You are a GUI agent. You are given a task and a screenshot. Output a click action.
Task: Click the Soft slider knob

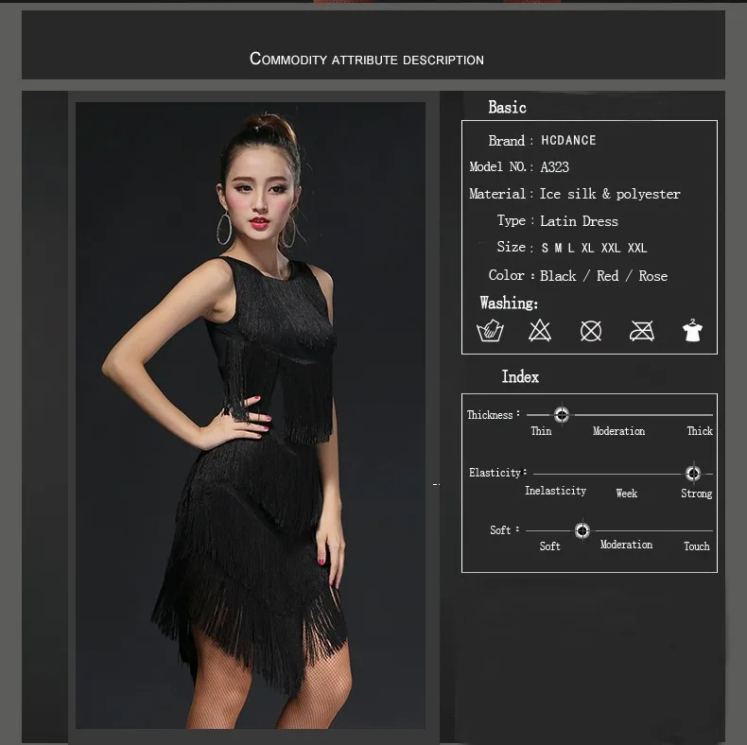point(582,530)
